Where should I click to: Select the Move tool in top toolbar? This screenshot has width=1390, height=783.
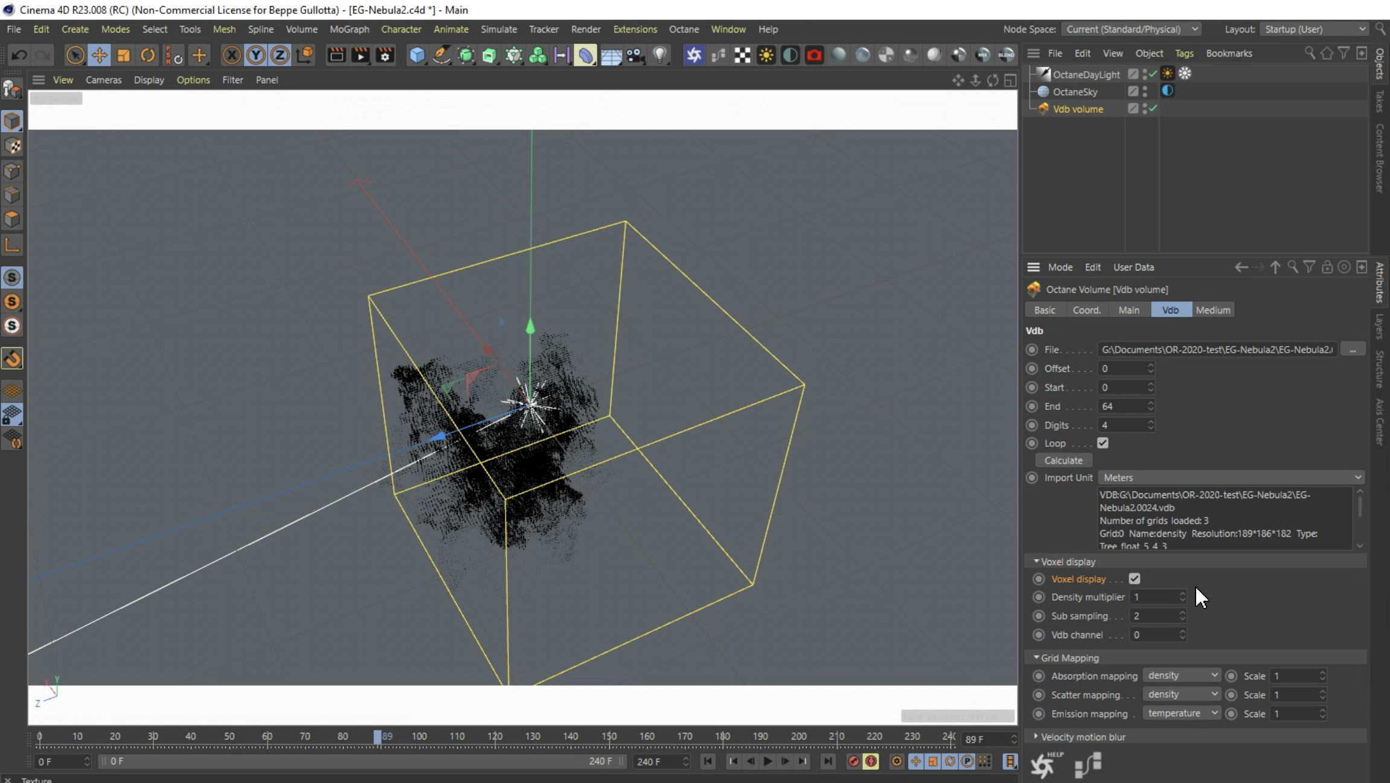point(99,56)
